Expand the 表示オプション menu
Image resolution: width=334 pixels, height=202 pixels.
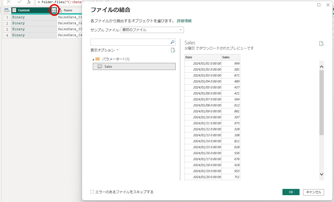click(104, 50)
